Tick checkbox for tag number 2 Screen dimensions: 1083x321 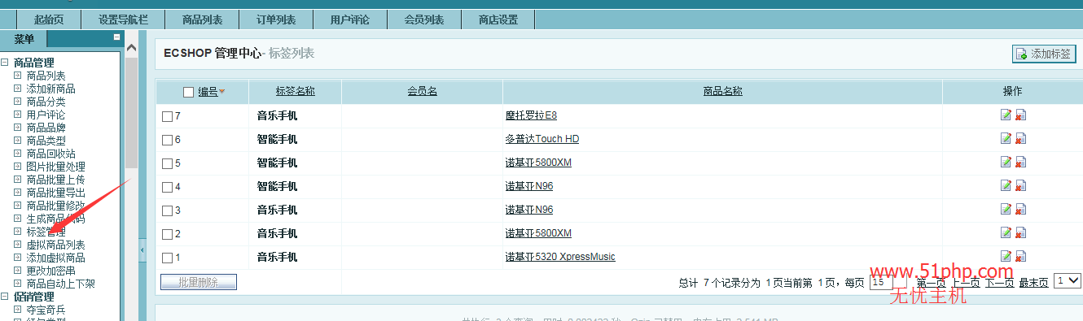tap(167, 234)
